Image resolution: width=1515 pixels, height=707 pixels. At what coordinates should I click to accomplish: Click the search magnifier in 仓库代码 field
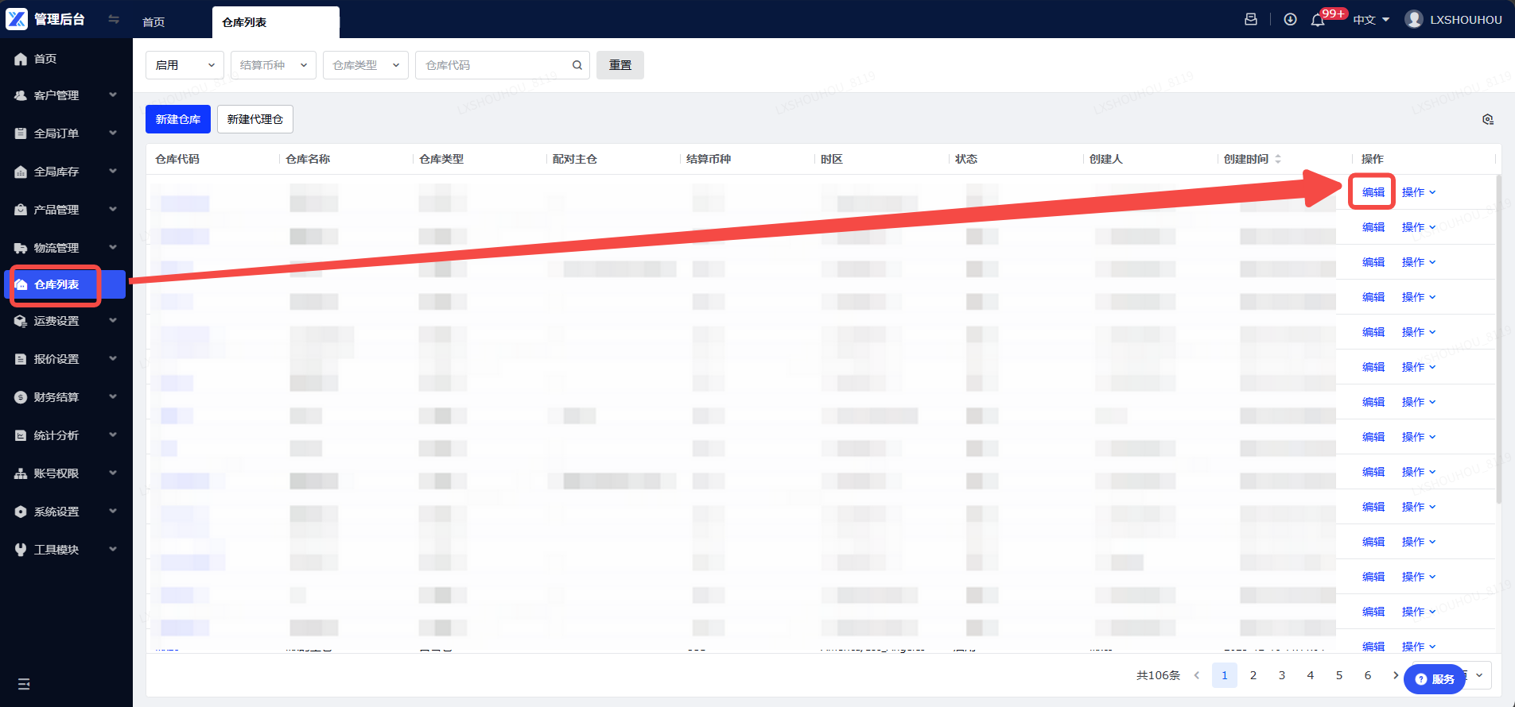pos(577,65)
